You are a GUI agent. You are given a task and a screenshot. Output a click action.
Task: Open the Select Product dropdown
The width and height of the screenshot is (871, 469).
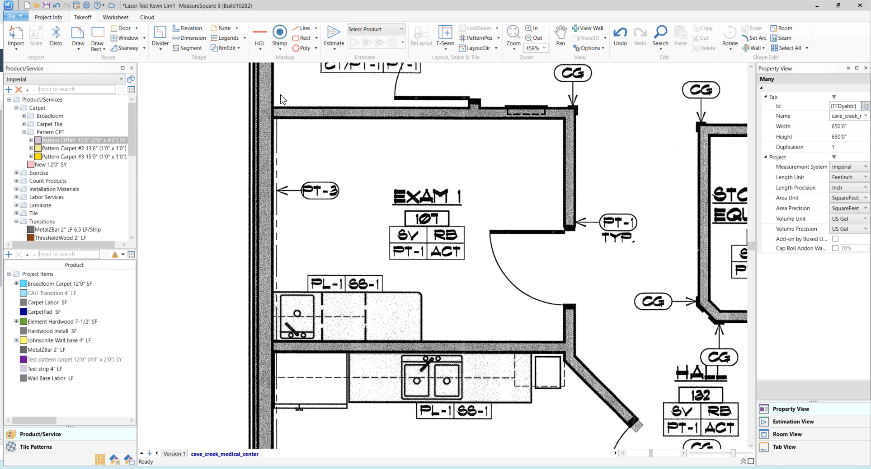(x=376, y=29)
